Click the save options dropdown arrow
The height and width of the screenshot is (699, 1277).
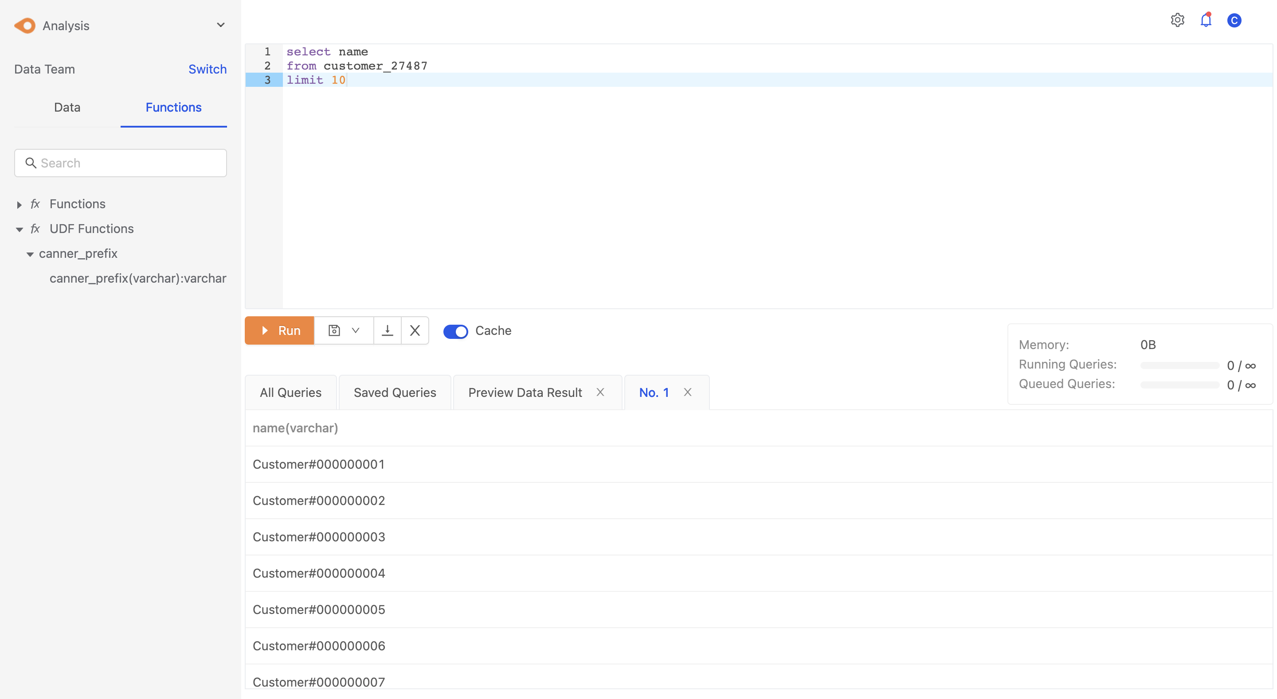[354, 330]
